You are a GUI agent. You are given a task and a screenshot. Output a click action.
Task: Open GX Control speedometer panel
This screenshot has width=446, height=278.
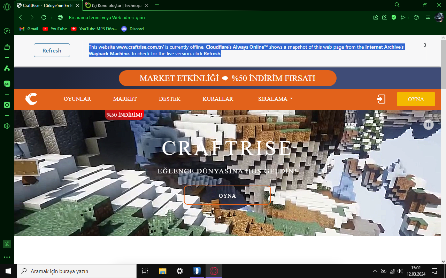point(7,31)
